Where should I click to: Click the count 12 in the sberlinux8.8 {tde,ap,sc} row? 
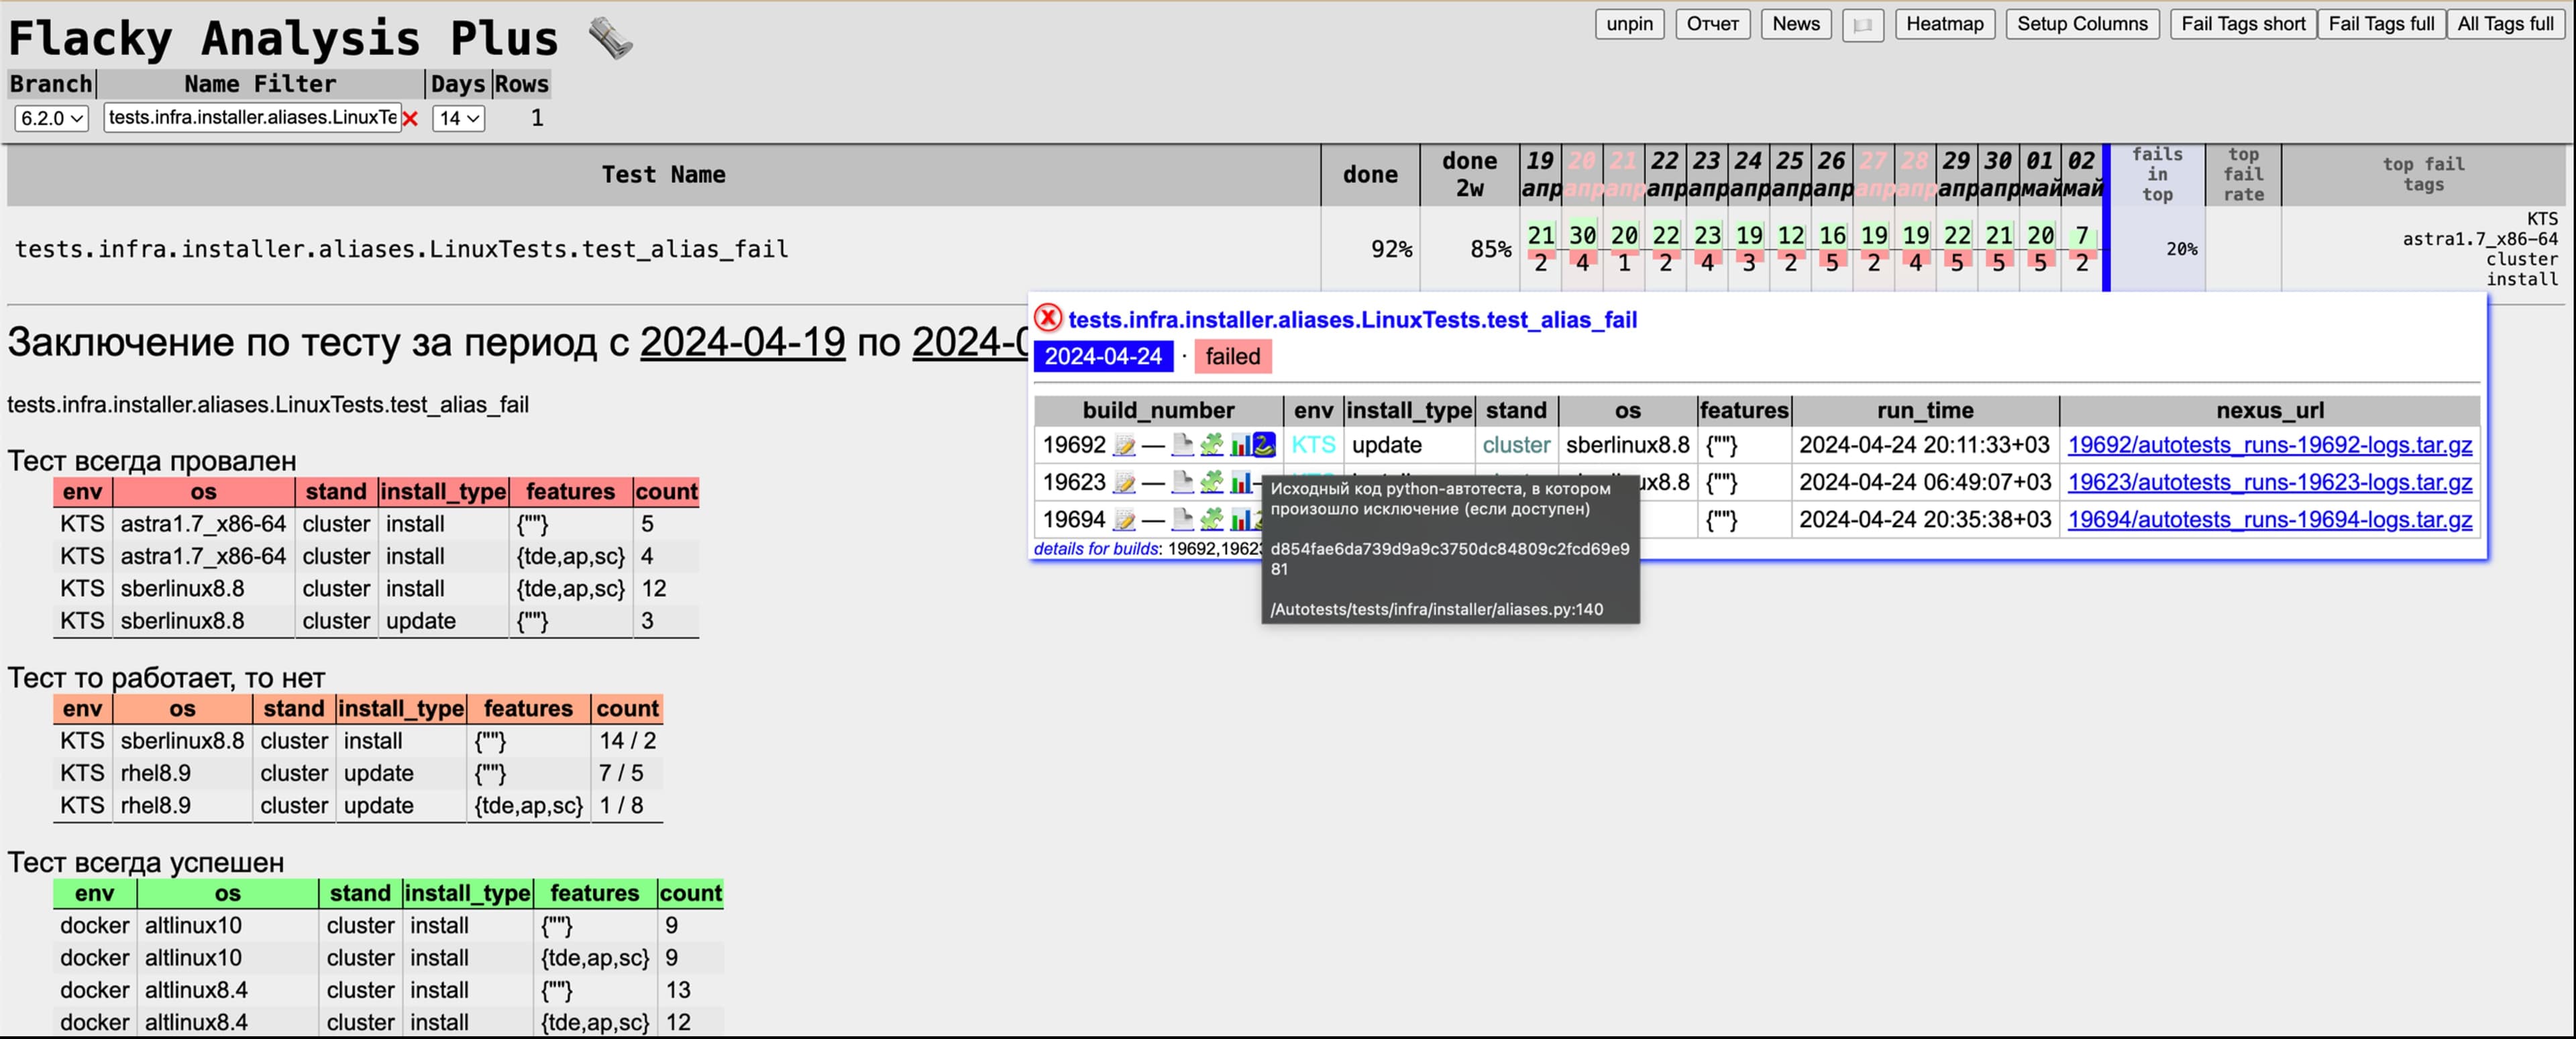653,589
